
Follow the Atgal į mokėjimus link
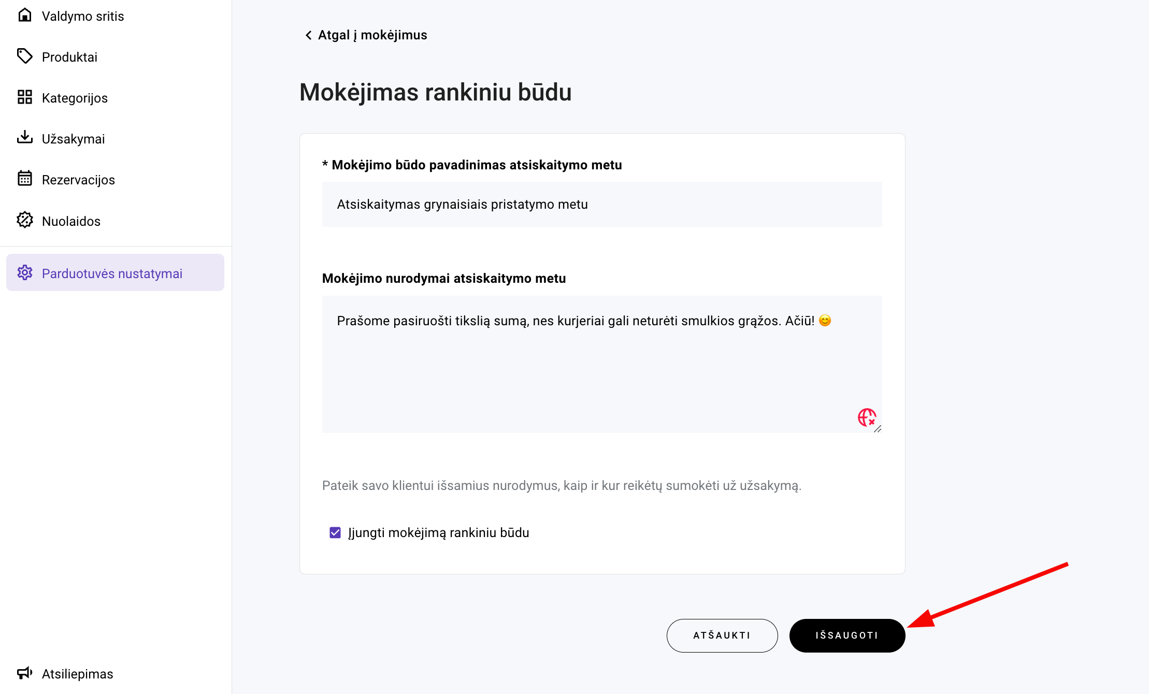(x=372, y=35)
